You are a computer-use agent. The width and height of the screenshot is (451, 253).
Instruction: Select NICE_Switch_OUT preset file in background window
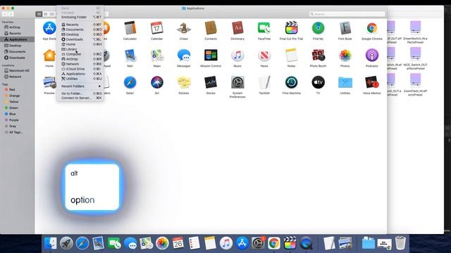415,58
